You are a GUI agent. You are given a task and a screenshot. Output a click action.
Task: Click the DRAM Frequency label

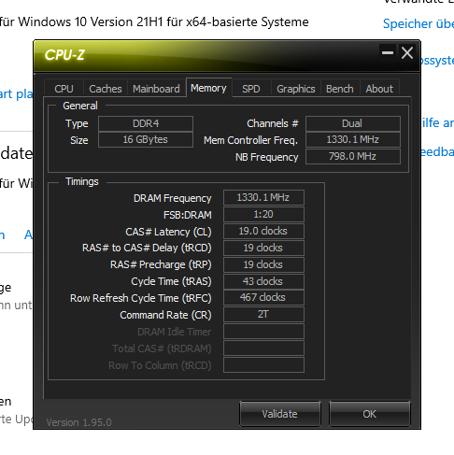coord(173,198)
